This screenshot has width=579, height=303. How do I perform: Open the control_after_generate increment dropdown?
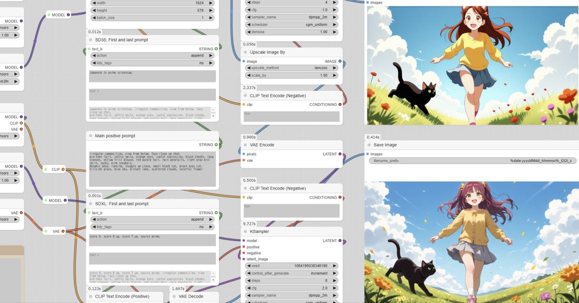(292, 273)
